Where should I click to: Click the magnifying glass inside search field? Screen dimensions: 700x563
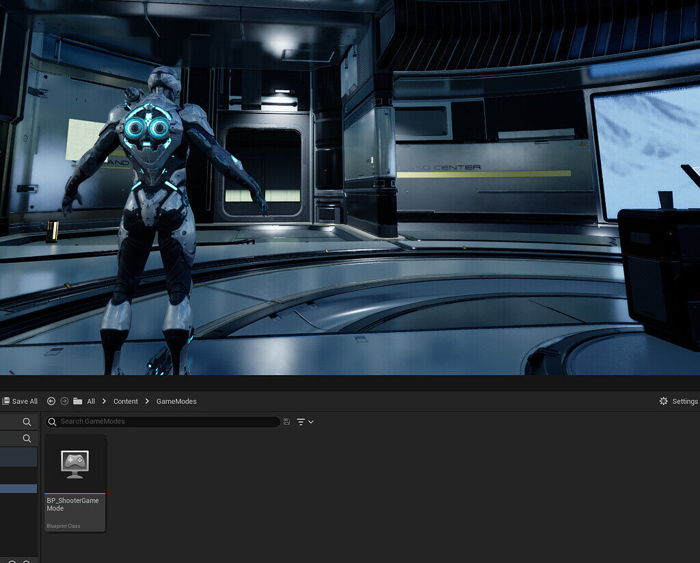pyautogui.click(x=53, y=422)
